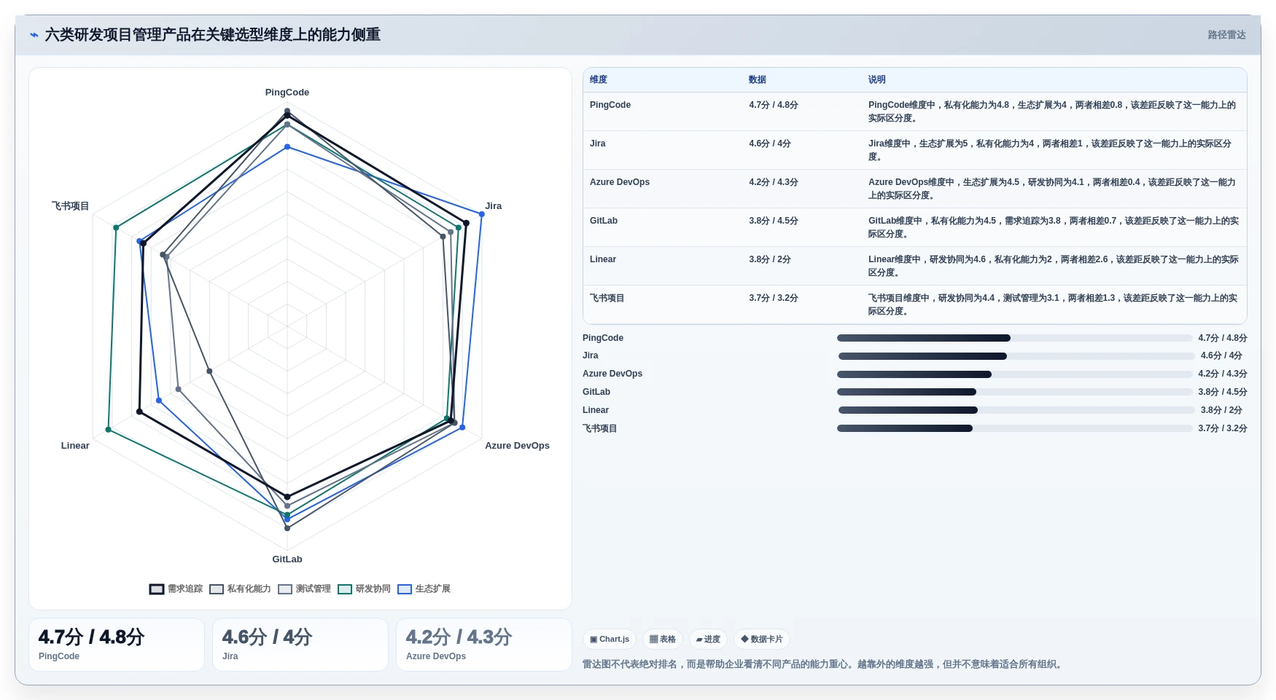Open the PingCode 4.7分 / 4.8分 summary card
Screen dimensions: 1276x700
click(x=117, y=645)
